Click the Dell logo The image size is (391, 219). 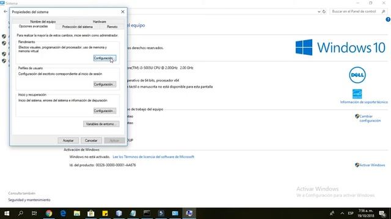click(357, 75)
